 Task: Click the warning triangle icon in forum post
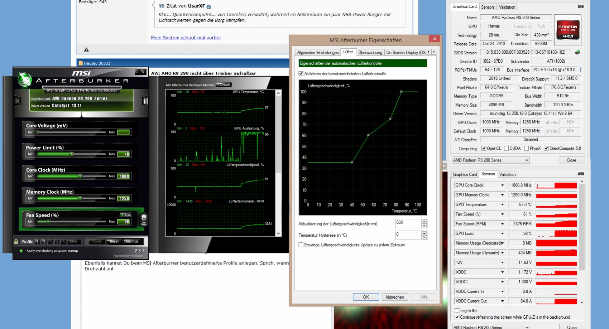coord(86,50)
